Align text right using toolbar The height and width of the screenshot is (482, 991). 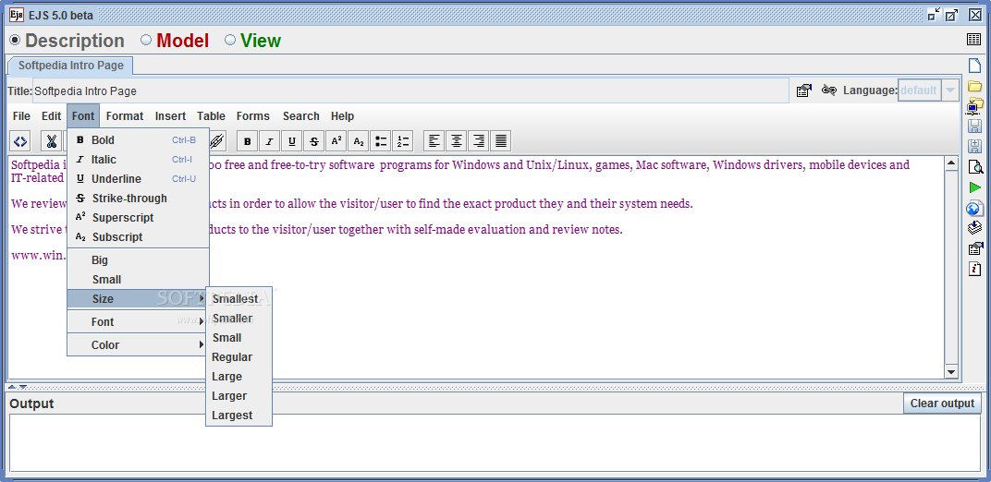tap(479, 140)
